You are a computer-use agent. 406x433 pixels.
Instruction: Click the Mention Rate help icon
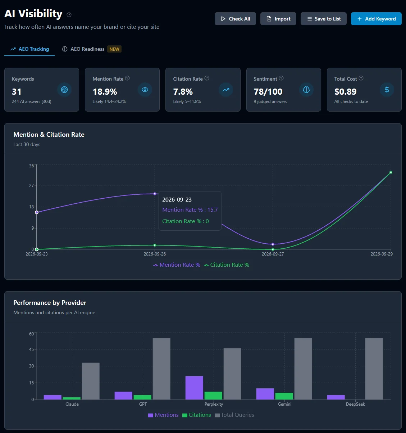(x=127, y=78)
